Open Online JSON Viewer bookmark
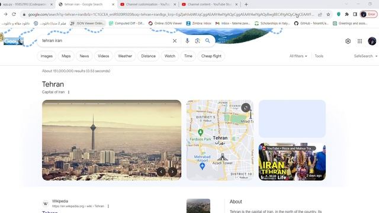Viewport: 379px width, 213px height. click(x=165, y=23)
